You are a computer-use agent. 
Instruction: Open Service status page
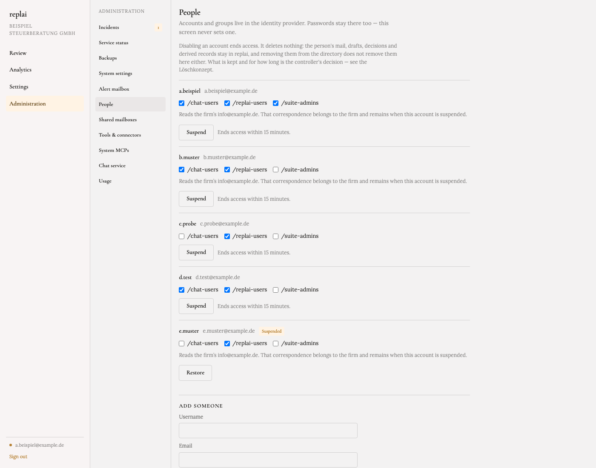[x=130, y=43]
